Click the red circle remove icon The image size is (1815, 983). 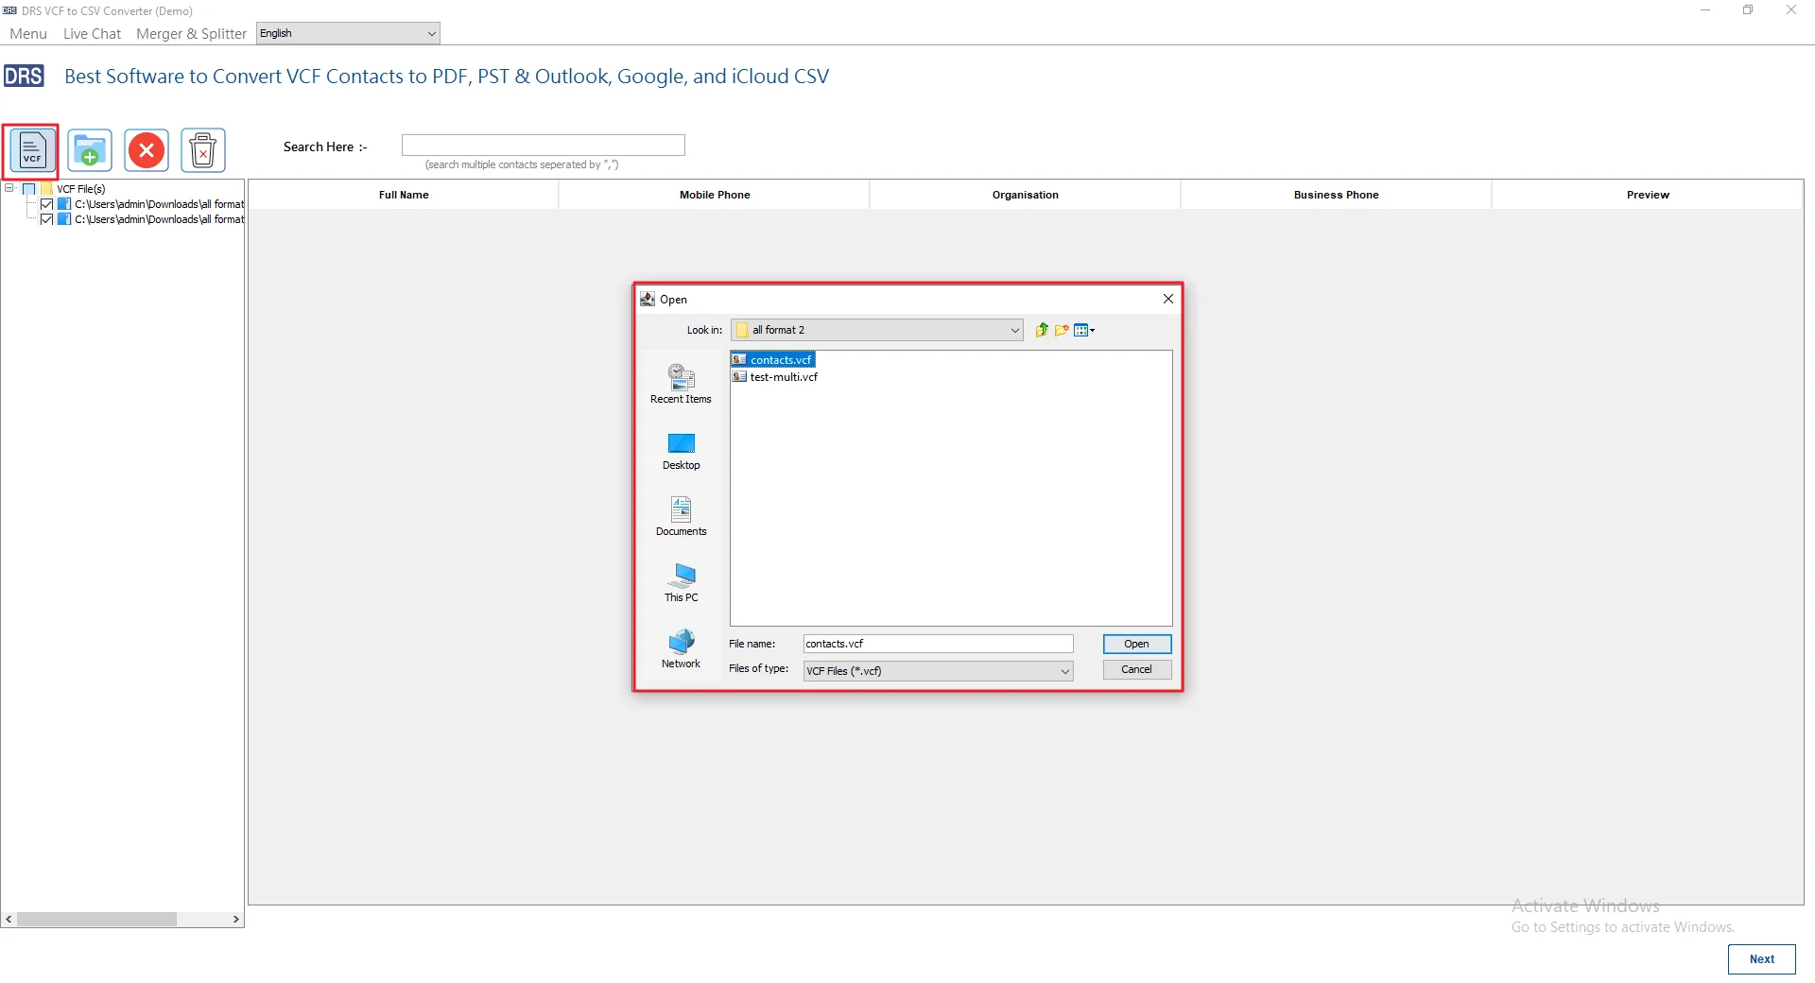147,150
